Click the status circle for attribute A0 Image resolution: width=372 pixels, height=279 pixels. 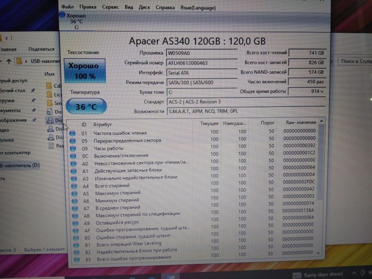[73, 164]
